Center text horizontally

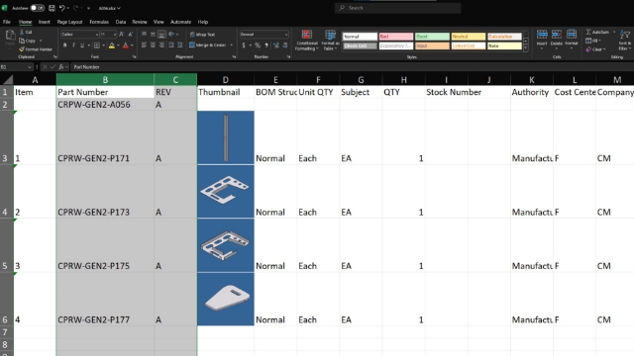[x=153, y=45]
